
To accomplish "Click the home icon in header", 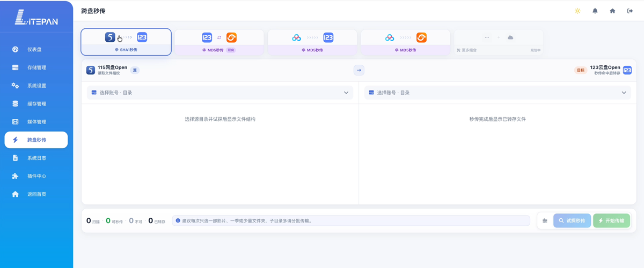I will (612, 11).
